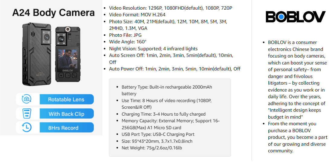The width and height of the screenshot is (329, 162).
Task: Click the BOBLOV brand logo
Action: pyautogui.click(x=295, y=17)
